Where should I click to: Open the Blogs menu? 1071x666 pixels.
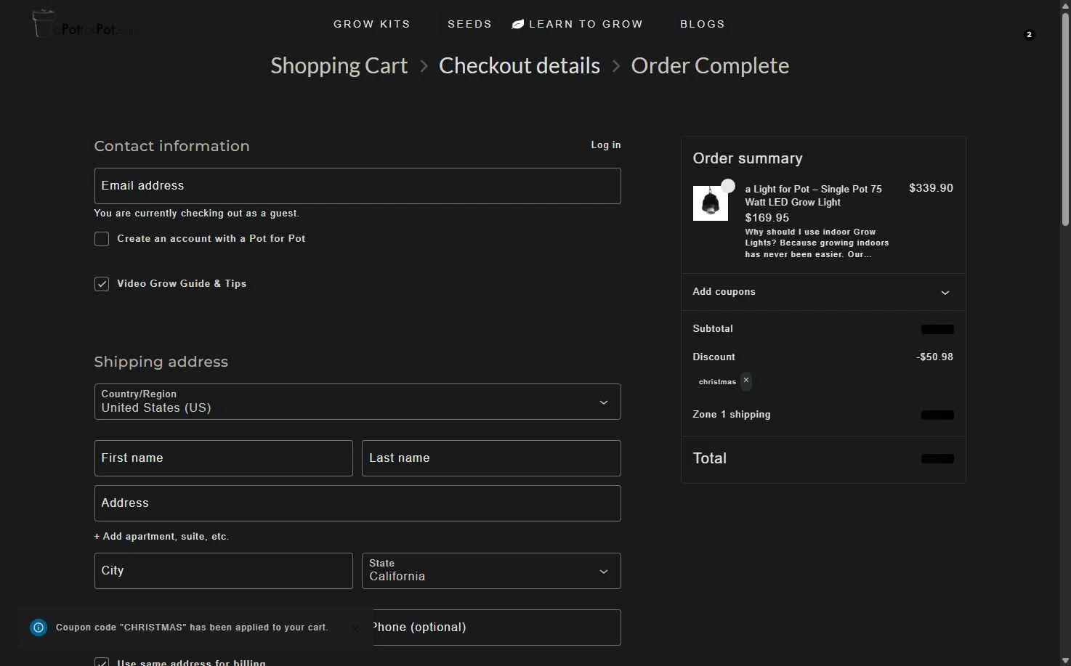coord(703,24)
